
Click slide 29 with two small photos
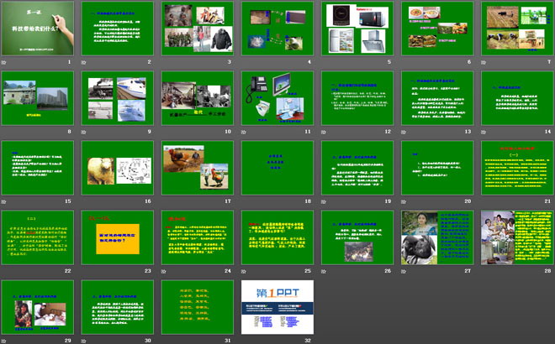[x=35, y=305]
